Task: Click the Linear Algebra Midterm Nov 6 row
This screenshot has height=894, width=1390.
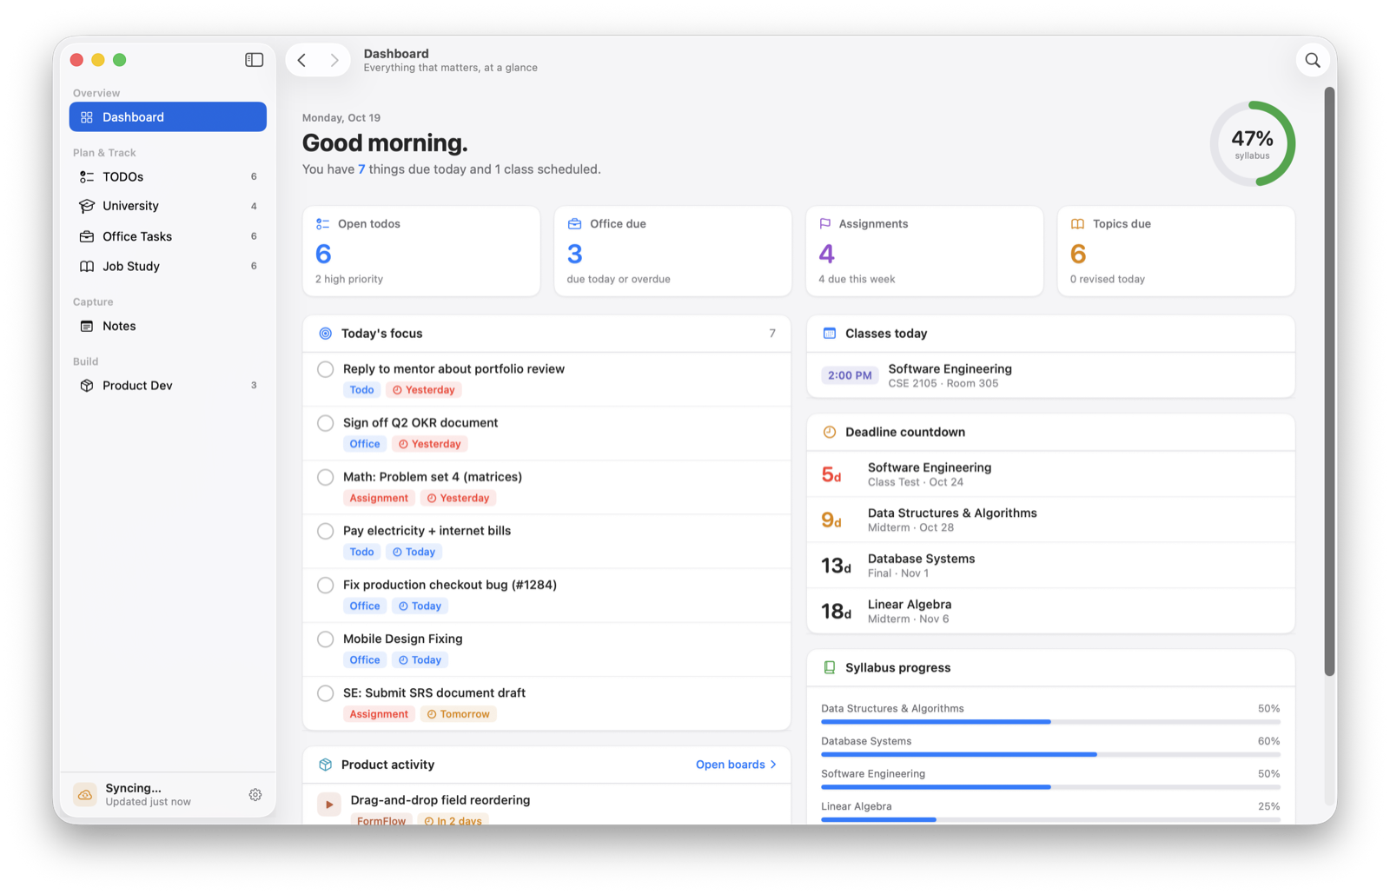Action: [x=1050, y=611]
